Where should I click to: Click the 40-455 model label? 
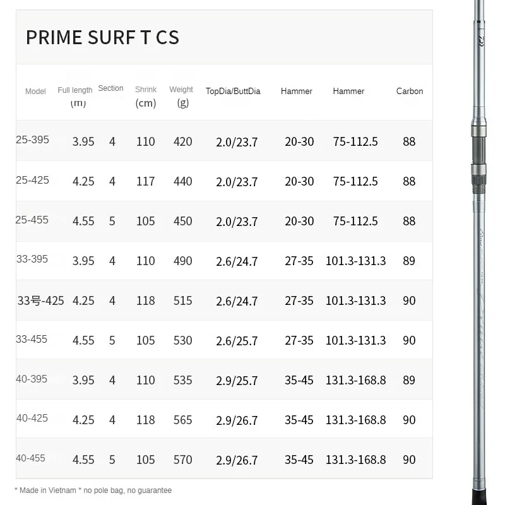click(x=31, y=458)
